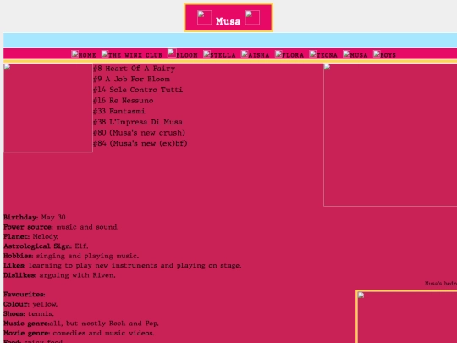Open the Tecna character page
This screenshot has height=343, width=457.
[327, 55]
